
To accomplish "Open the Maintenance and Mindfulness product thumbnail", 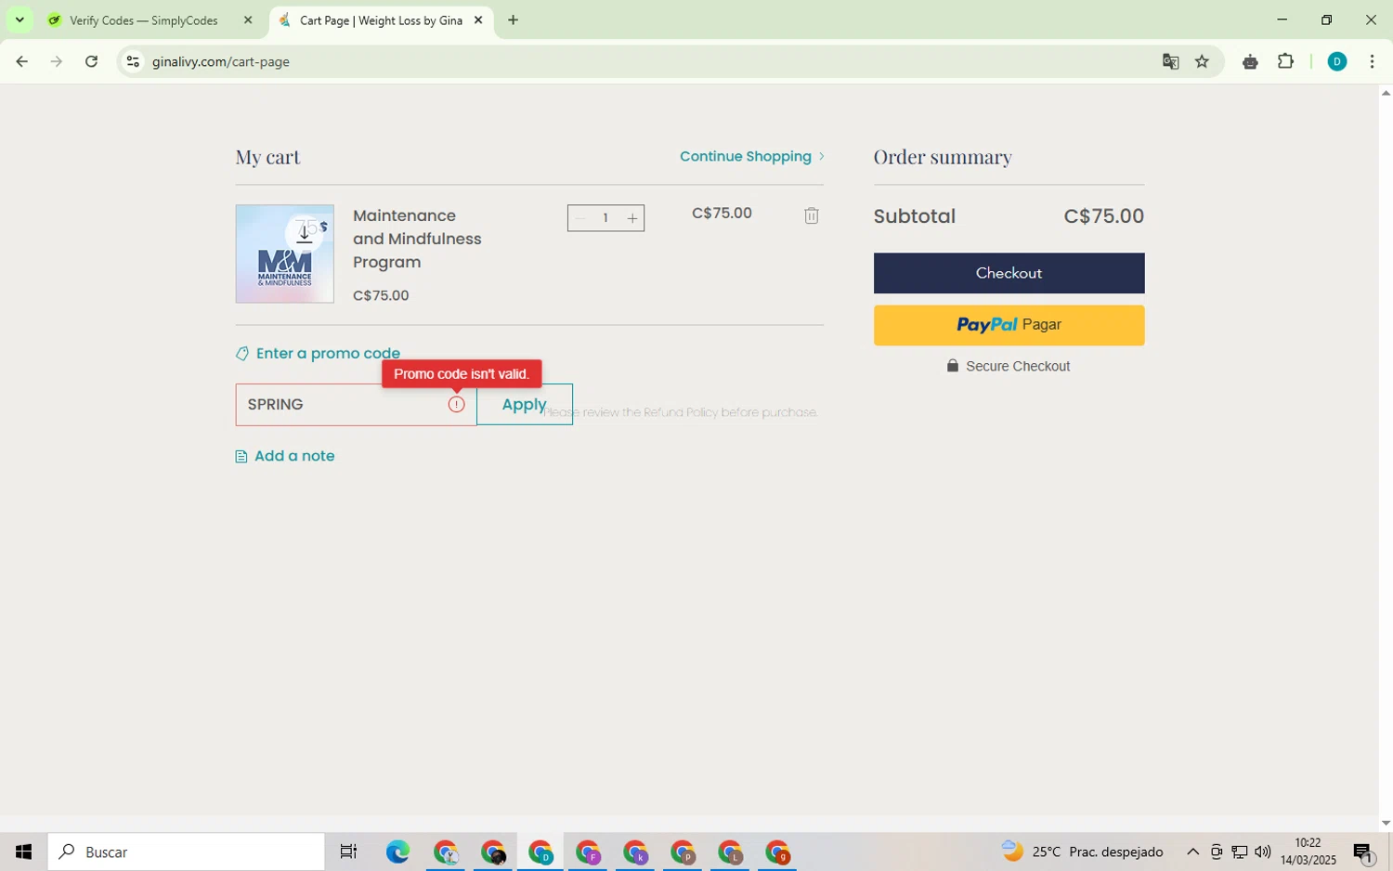I will coord(284,253).
